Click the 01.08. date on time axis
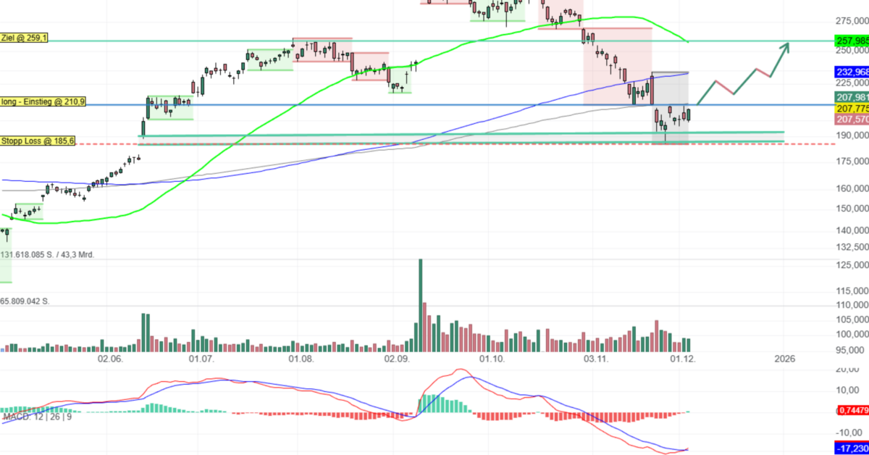The height and width of the screenshot is (455, 869). [300, 359]
